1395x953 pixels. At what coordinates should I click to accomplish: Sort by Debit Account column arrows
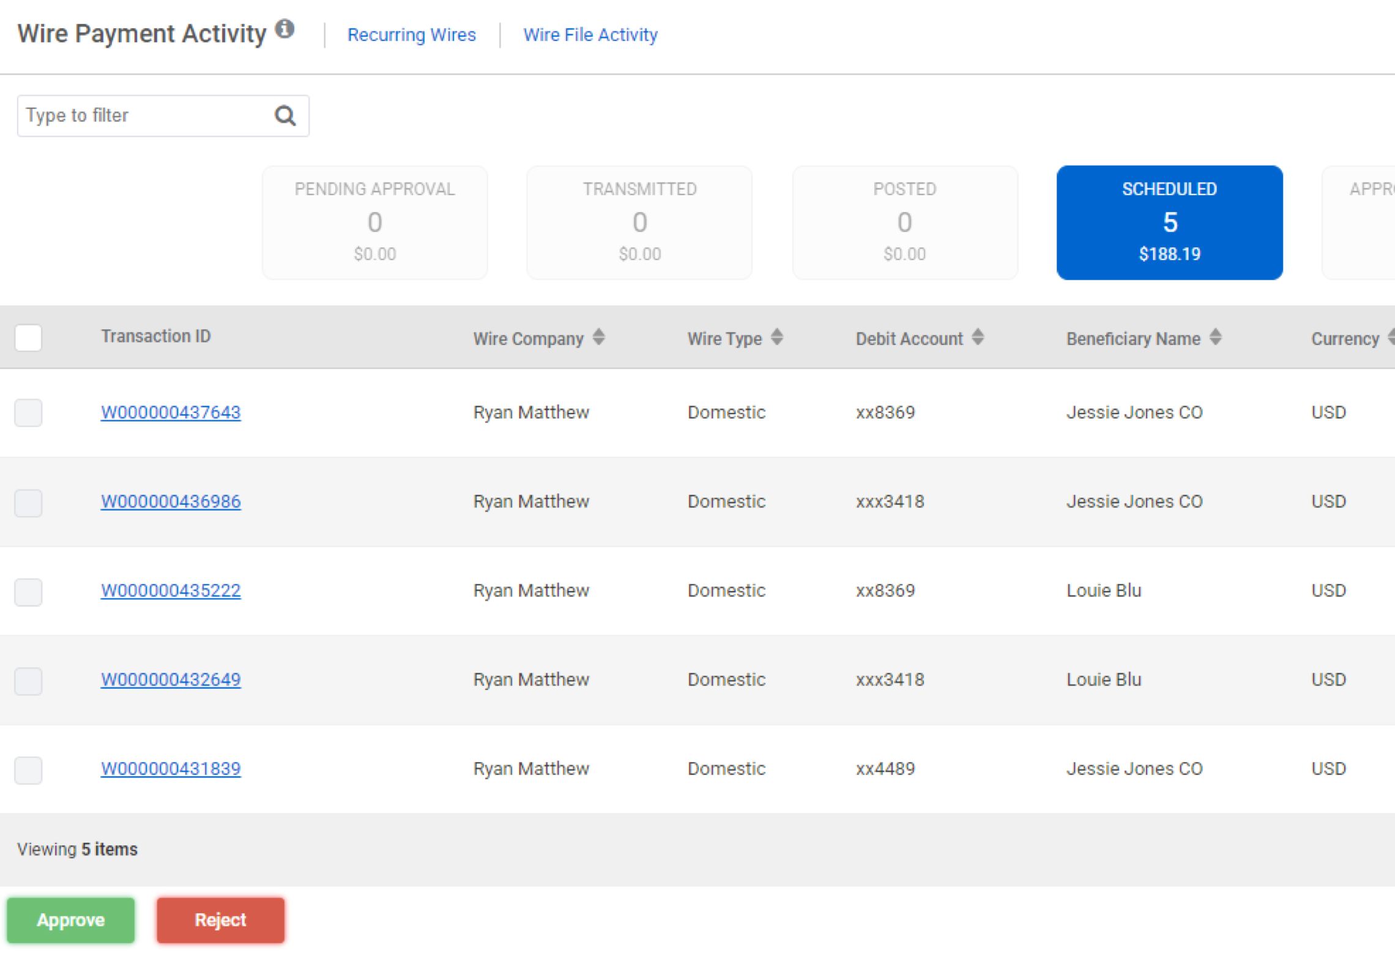(x=978, y=337)
